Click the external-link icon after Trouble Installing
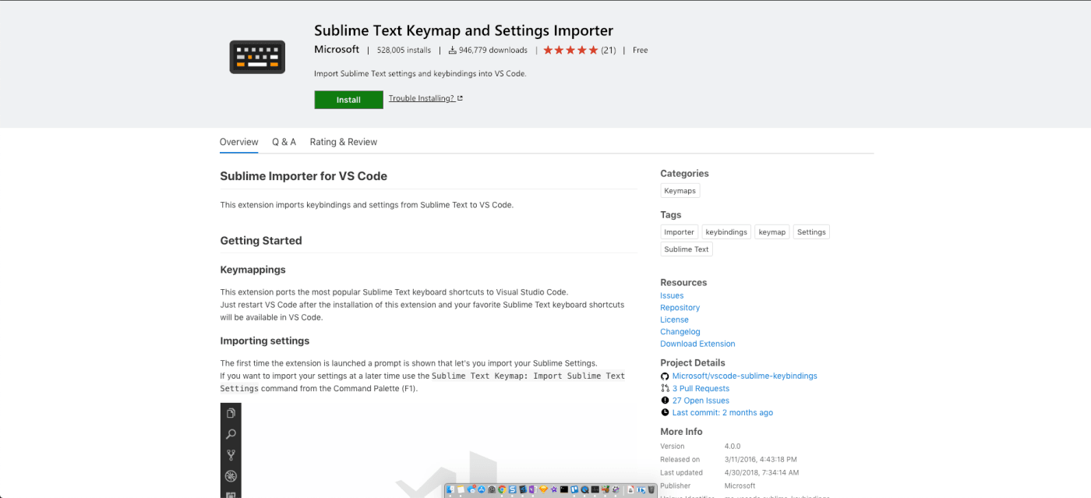The image size is (1091, 498). click(x=460, y=98)
